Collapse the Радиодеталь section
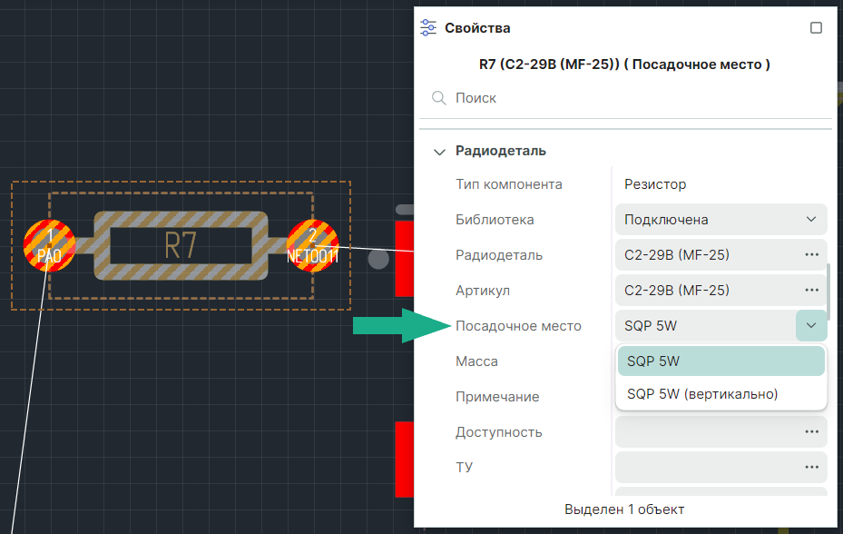This screenshot has height=534, width=843. (x=440, y=152)
